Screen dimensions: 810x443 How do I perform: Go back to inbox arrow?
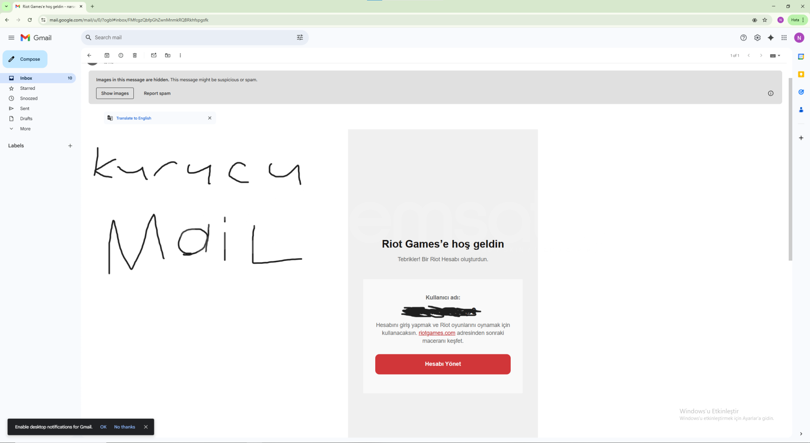point(89,55)
